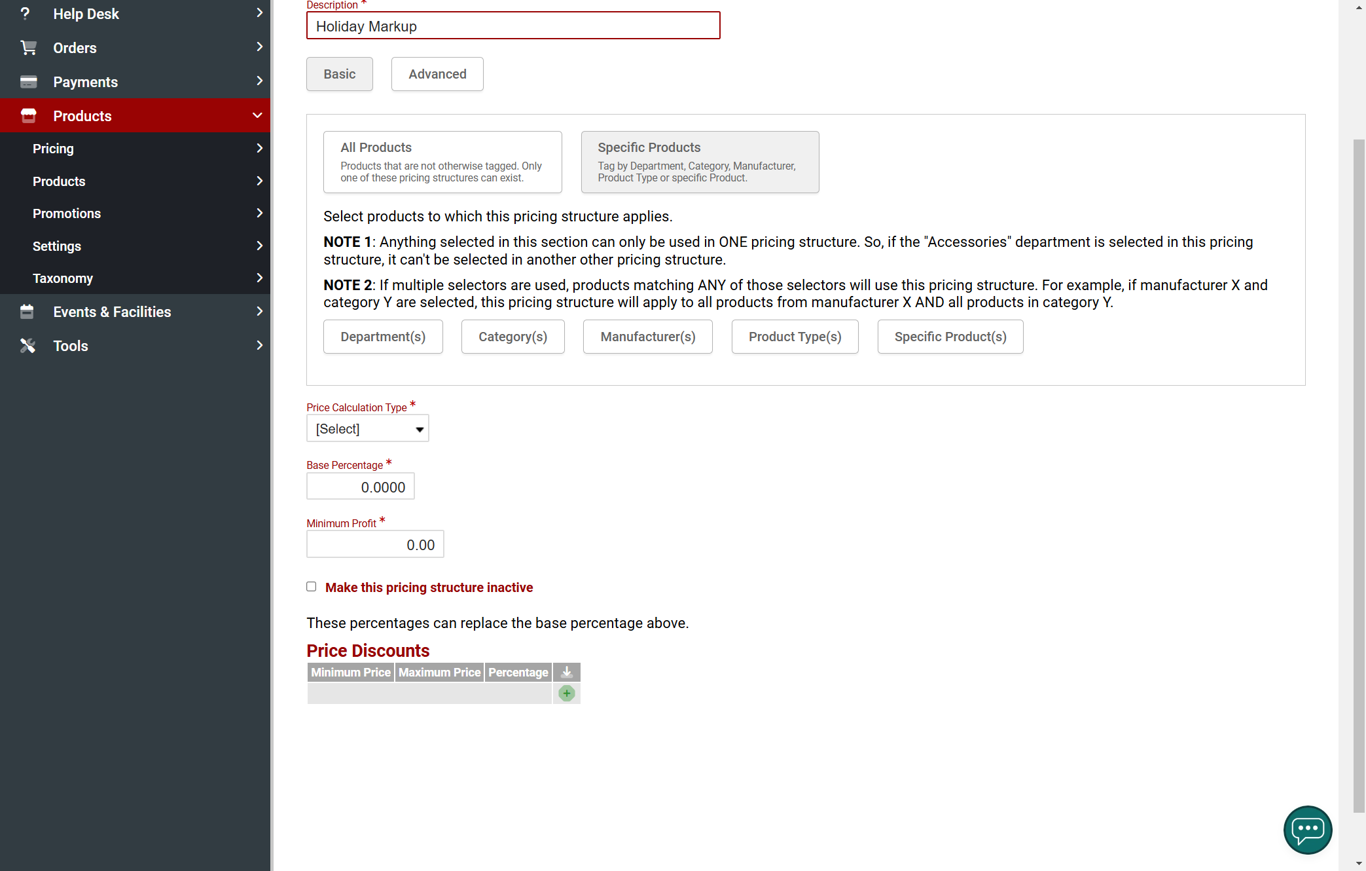Click the download arrow in Price Discounts header
This screenshot has width=1366, height=871.
click(x=567, y=673)
